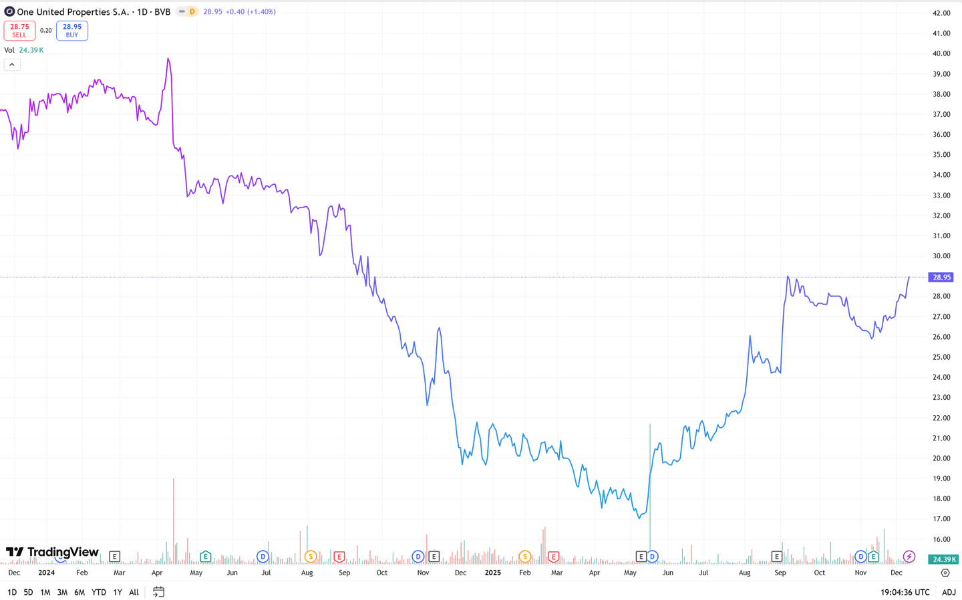Screen dimensions: 962x600
Task: Open timezone menu at 19:04:36 UTC
Action: (x=905, y=592)
